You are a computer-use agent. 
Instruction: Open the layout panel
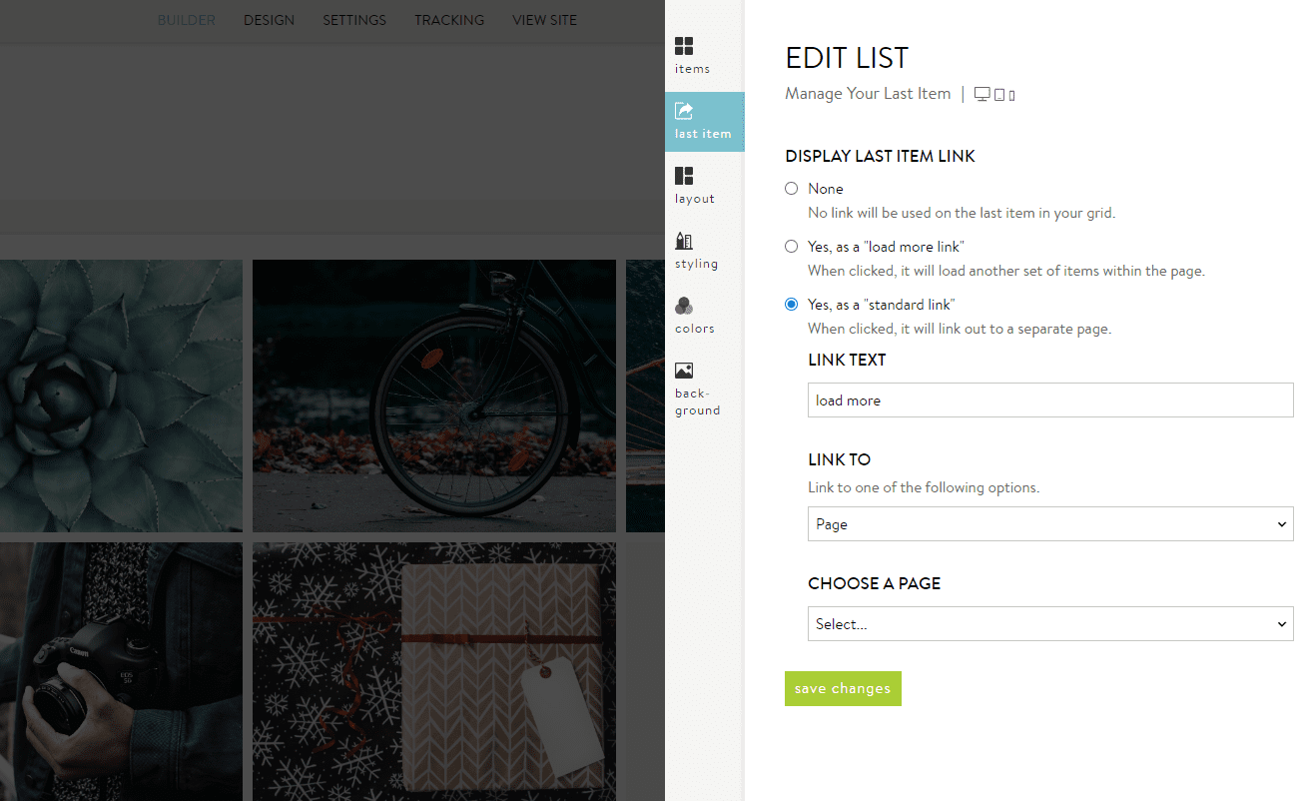[x=694, y=186]
